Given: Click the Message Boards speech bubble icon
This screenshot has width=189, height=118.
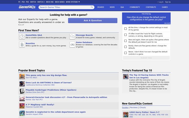Looking at the screenshot, I should [72, 36].
